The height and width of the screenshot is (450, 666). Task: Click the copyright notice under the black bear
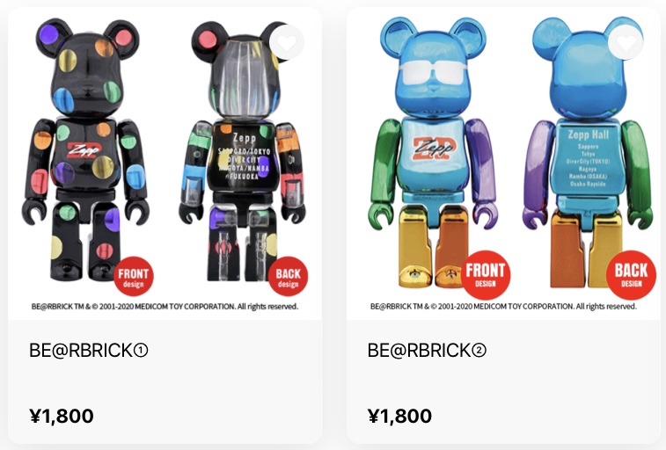[x=165, y=306]
